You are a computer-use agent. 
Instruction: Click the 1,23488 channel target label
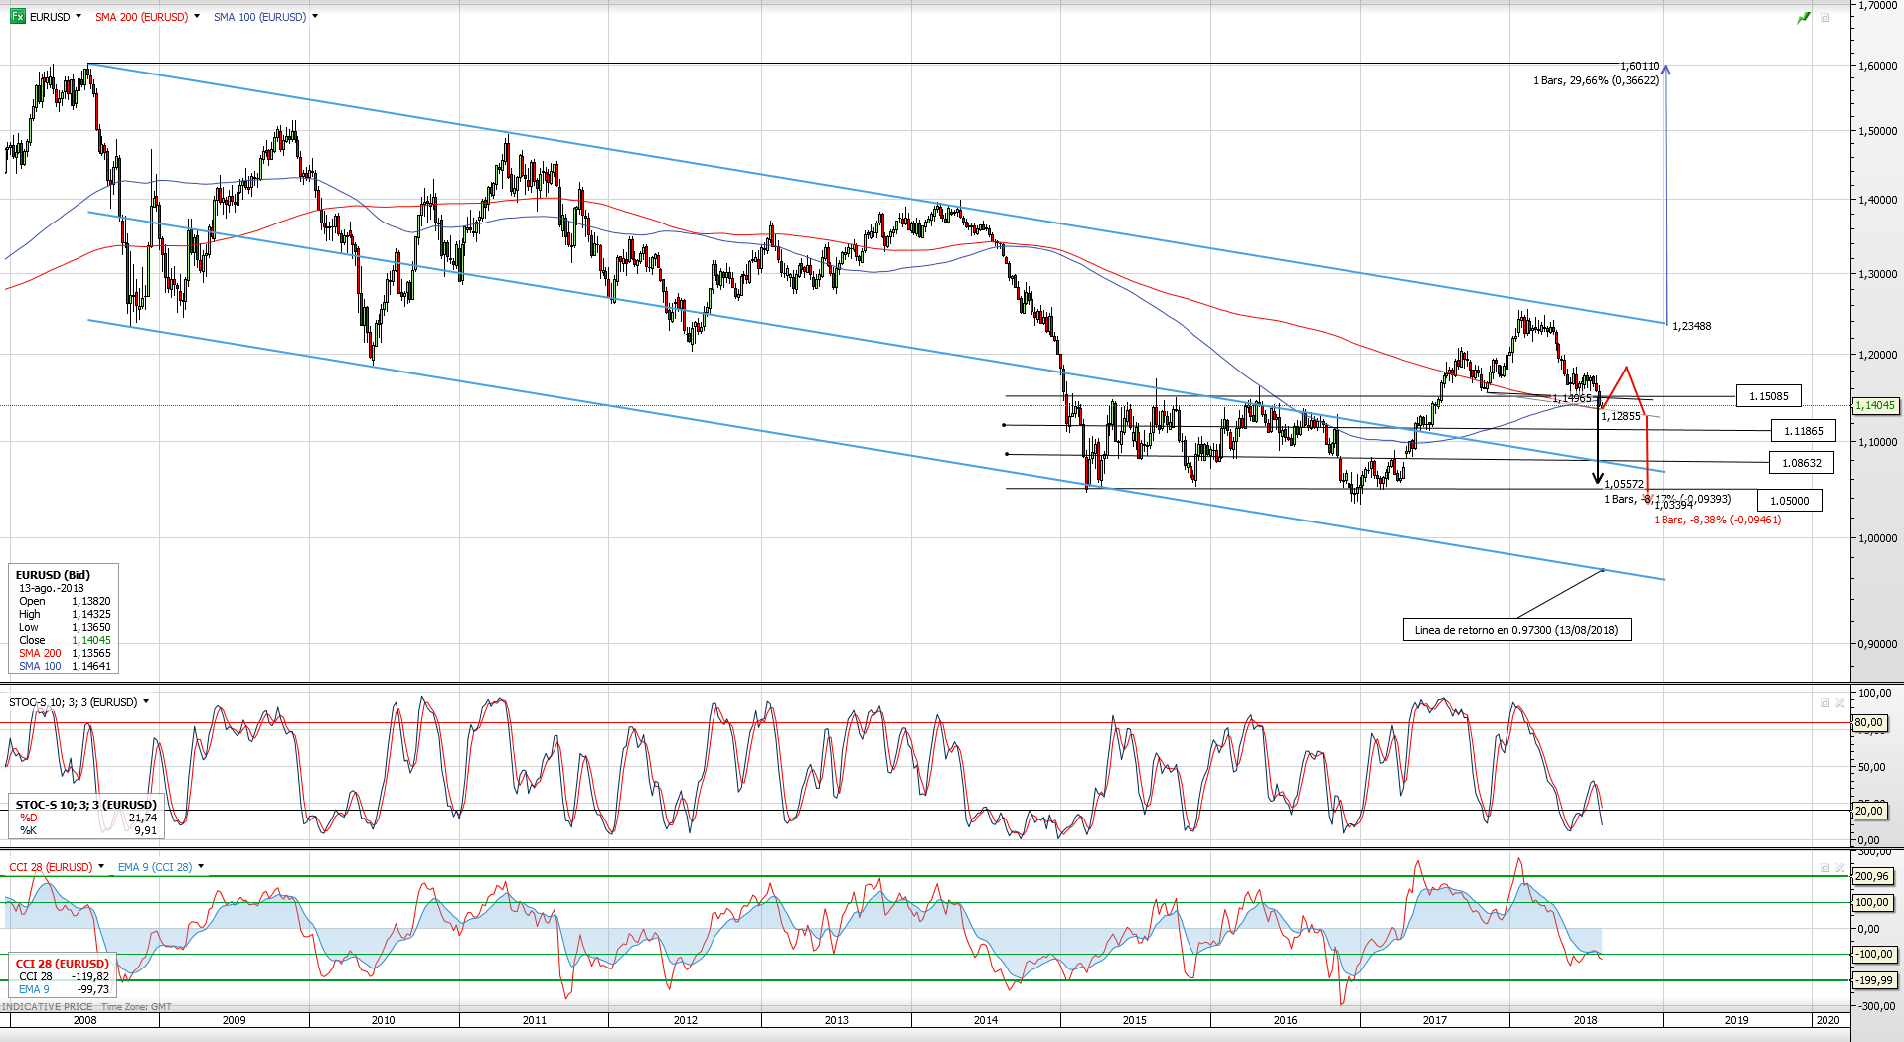(1692, 326)
